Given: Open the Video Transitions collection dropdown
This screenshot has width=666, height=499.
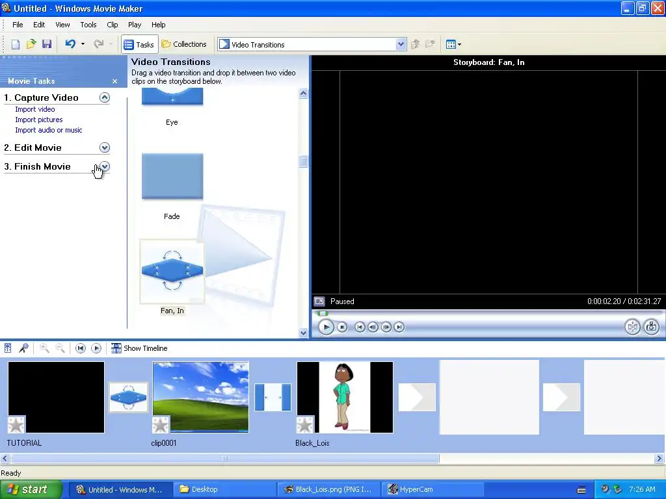Looking at the screenshot, I should (x=401, y=45).
